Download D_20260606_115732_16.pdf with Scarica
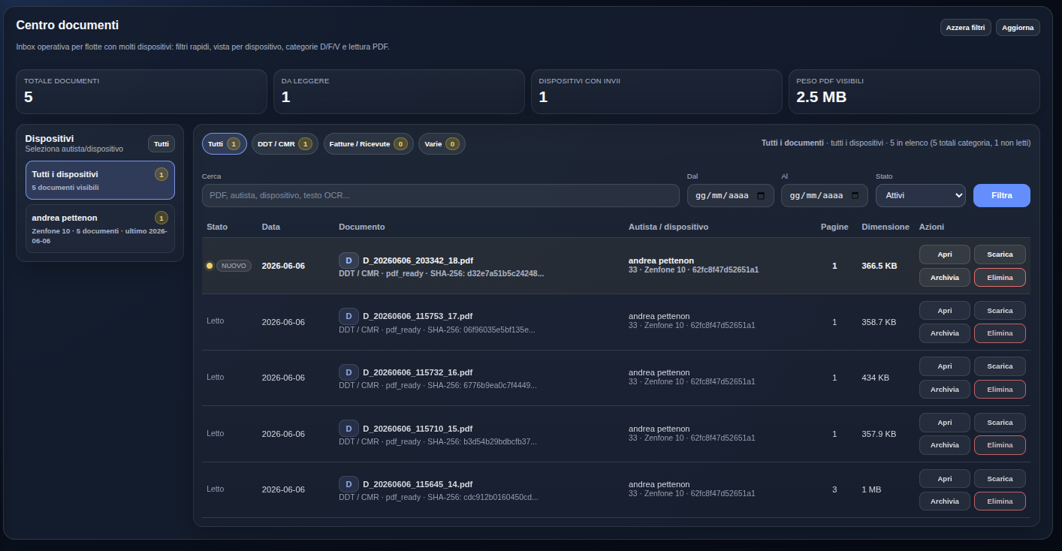 click(x=1000, y=366)
